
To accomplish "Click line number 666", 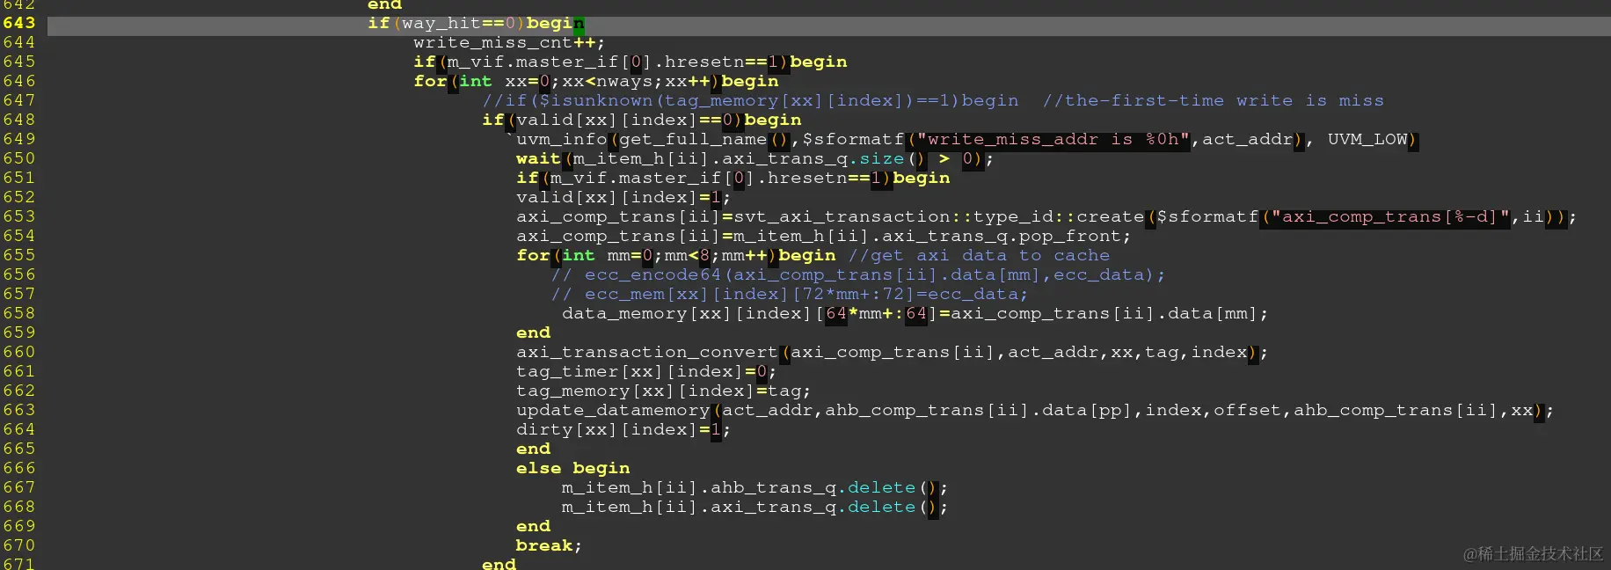I will (x=18, y=468).
